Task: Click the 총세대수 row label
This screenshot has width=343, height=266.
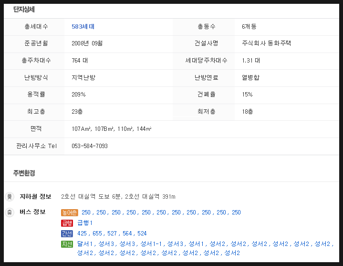Action: tap(36, 26)
